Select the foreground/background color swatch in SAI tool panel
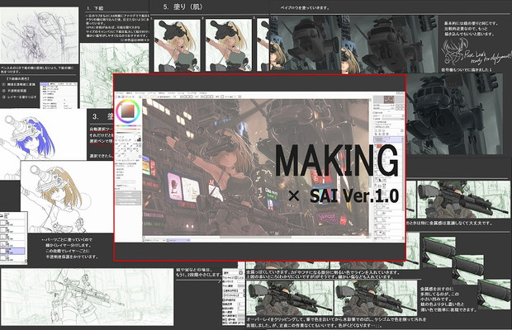Screen dimensions: 512x330 pyautogui.click(x=139, y=139)
